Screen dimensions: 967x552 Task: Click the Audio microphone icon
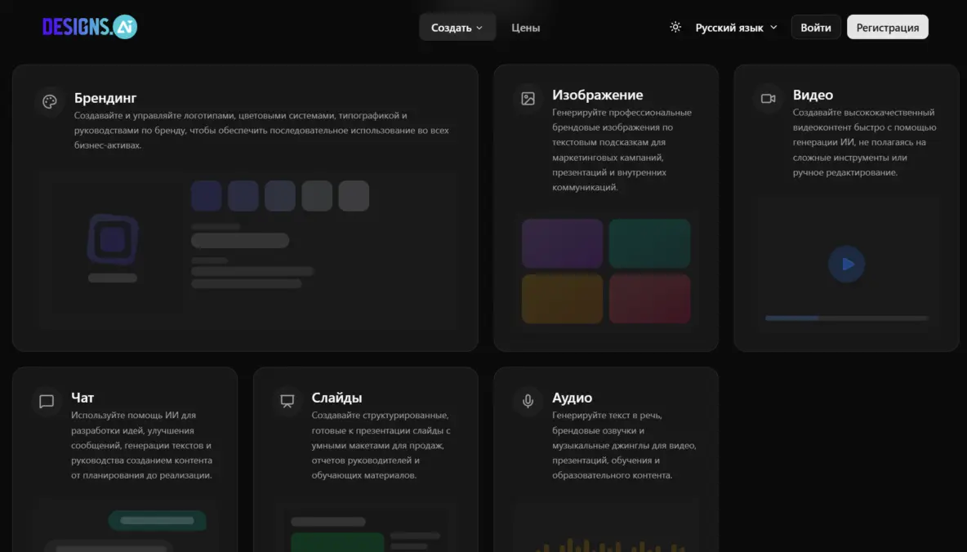click(x=528, y=402)
